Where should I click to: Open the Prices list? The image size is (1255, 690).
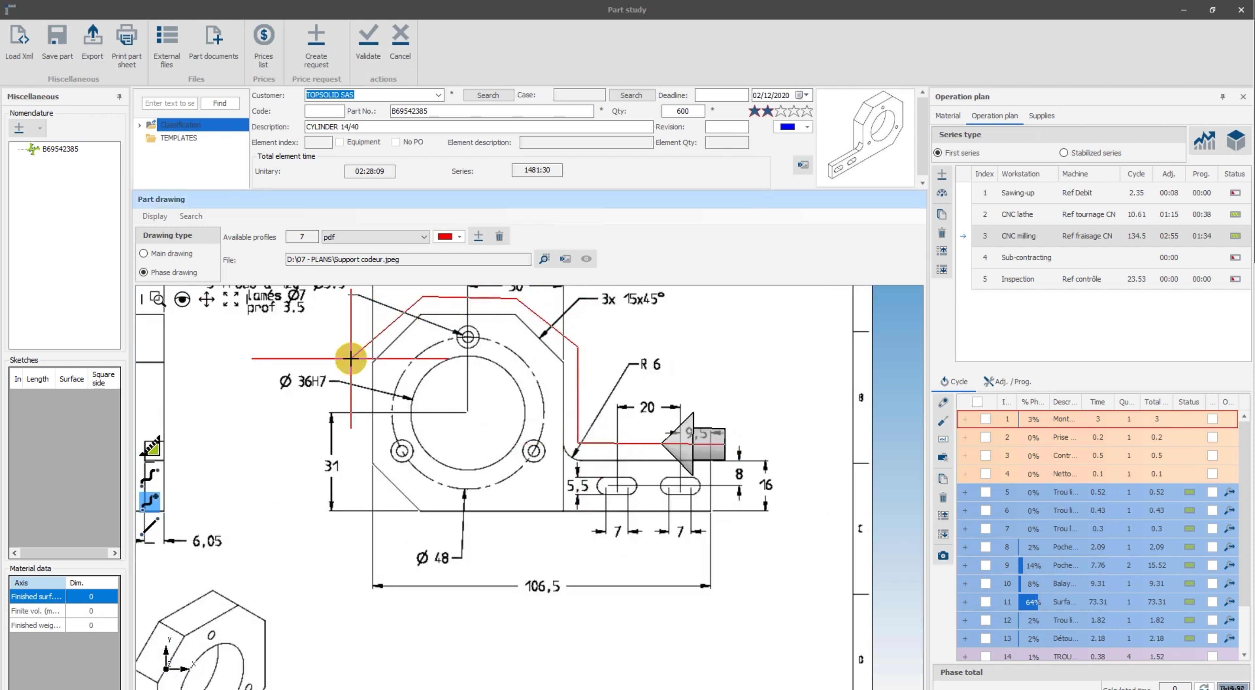coord(263,35)
